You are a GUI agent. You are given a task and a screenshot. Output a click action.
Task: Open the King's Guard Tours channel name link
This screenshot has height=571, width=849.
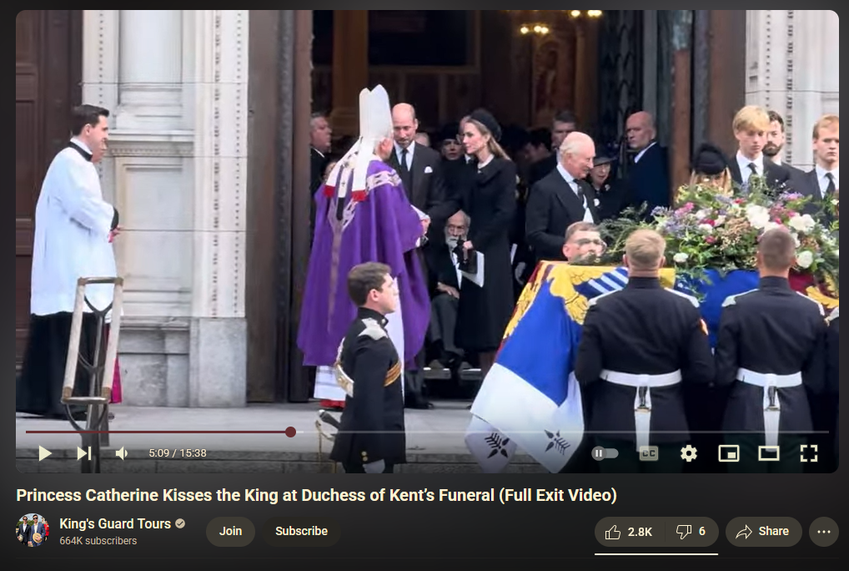115,524
